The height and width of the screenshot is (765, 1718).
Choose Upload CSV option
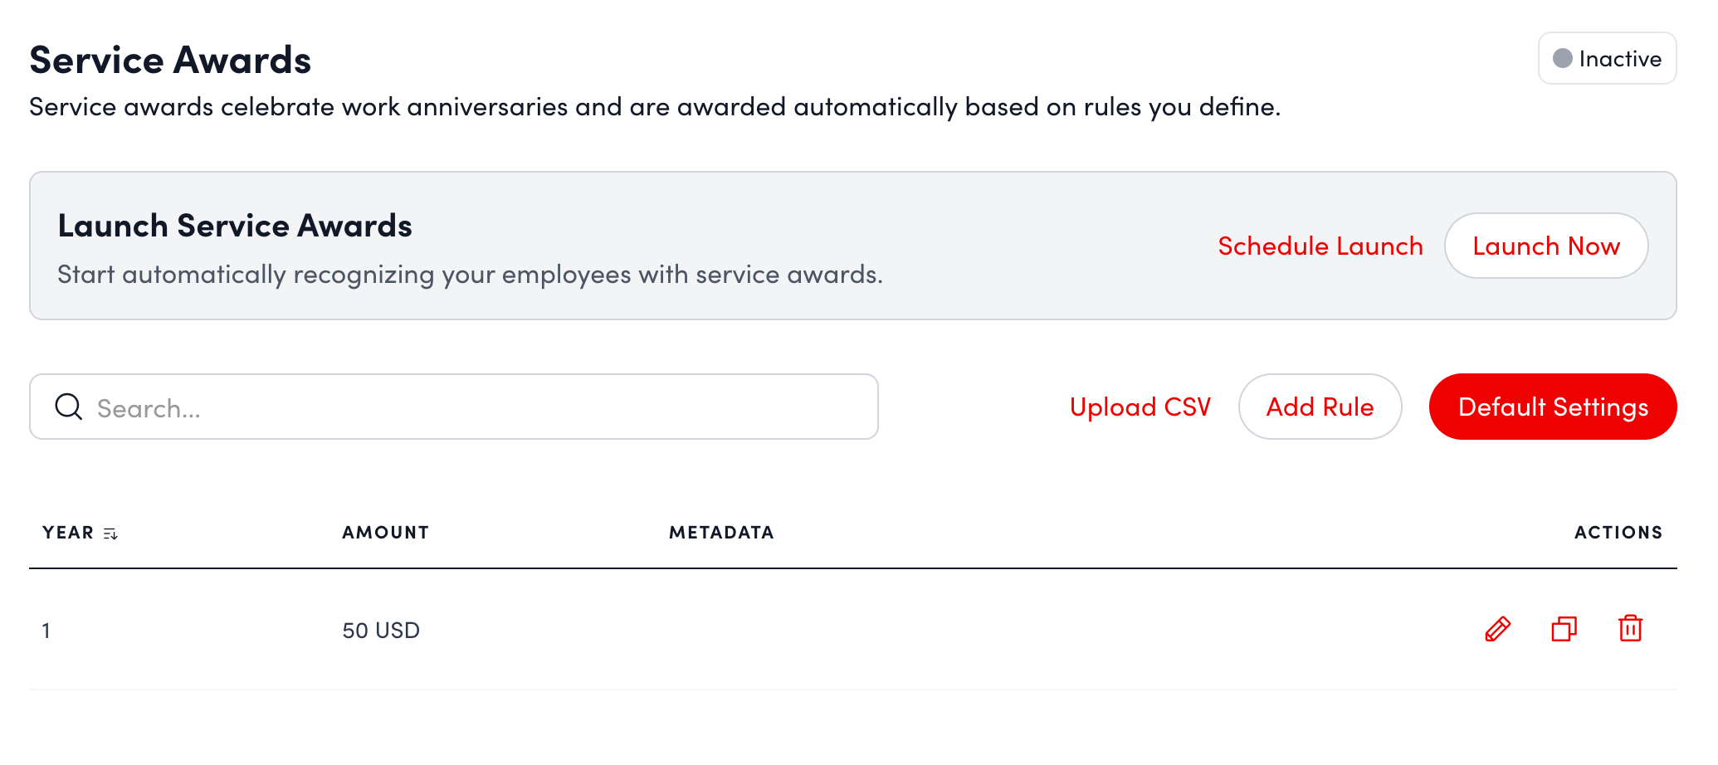pos(1140,407)
